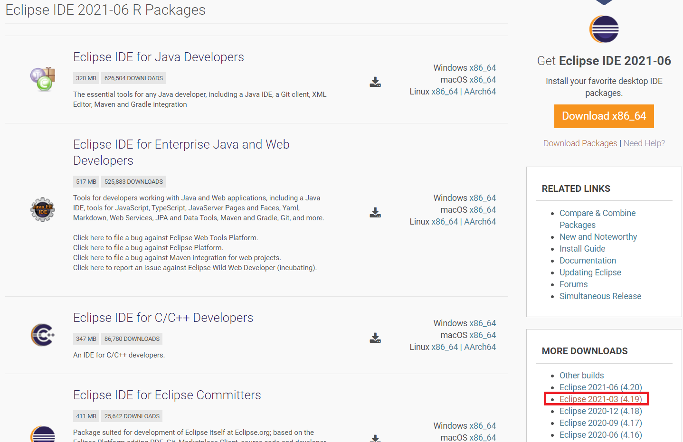Open the Install Guide link
The height and width of the screenshot is (442, 683).
coord(582,249)
